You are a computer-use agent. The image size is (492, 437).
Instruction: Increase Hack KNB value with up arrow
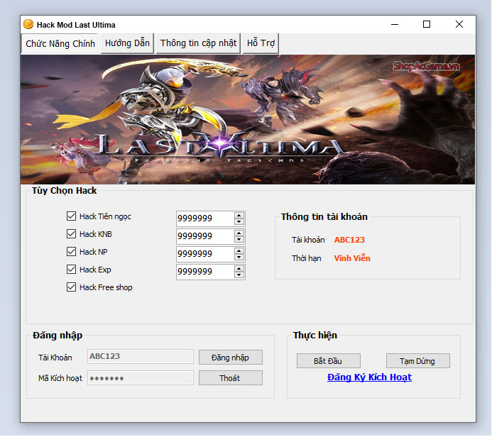click(239, 233)
